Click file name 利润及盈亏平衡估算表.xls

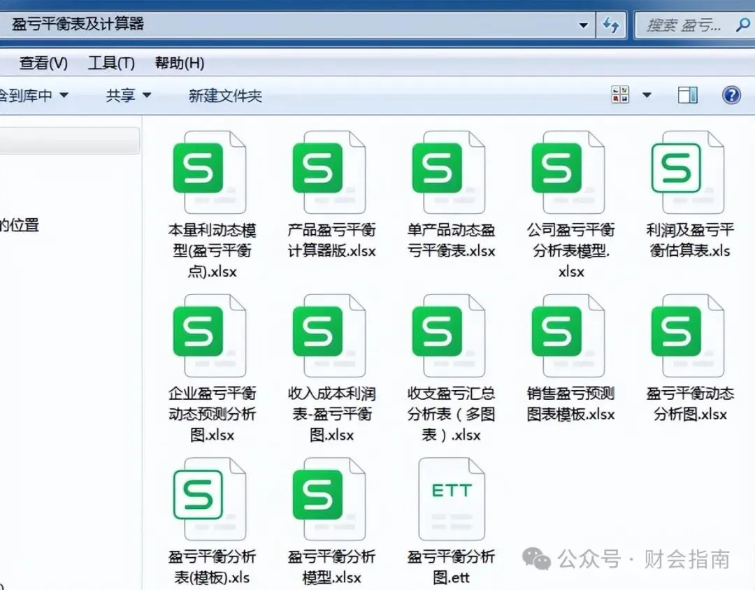click(x=690, y=240)
